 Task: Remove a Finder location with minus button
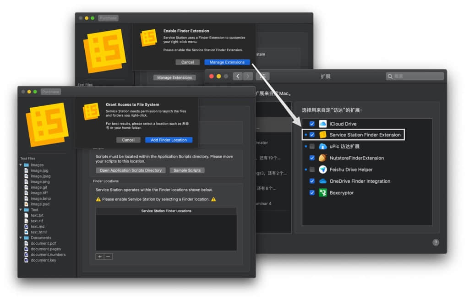[x=108, y=257]
